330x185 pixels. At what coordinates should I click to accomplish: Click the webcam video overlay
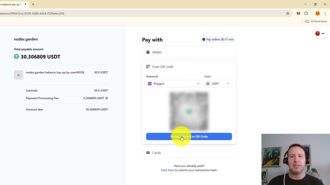pos(296,159)
